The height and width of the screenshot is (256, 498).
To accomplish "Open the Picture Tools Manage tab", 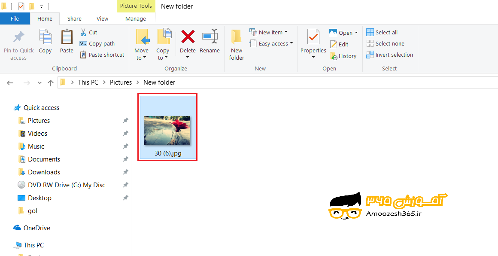I will pos(136,18).
